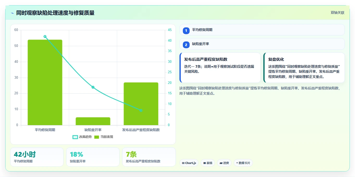Toggle the 改善趋势 legend entry
The height and width of the screenshot is (177, 355).
(82, 137)
